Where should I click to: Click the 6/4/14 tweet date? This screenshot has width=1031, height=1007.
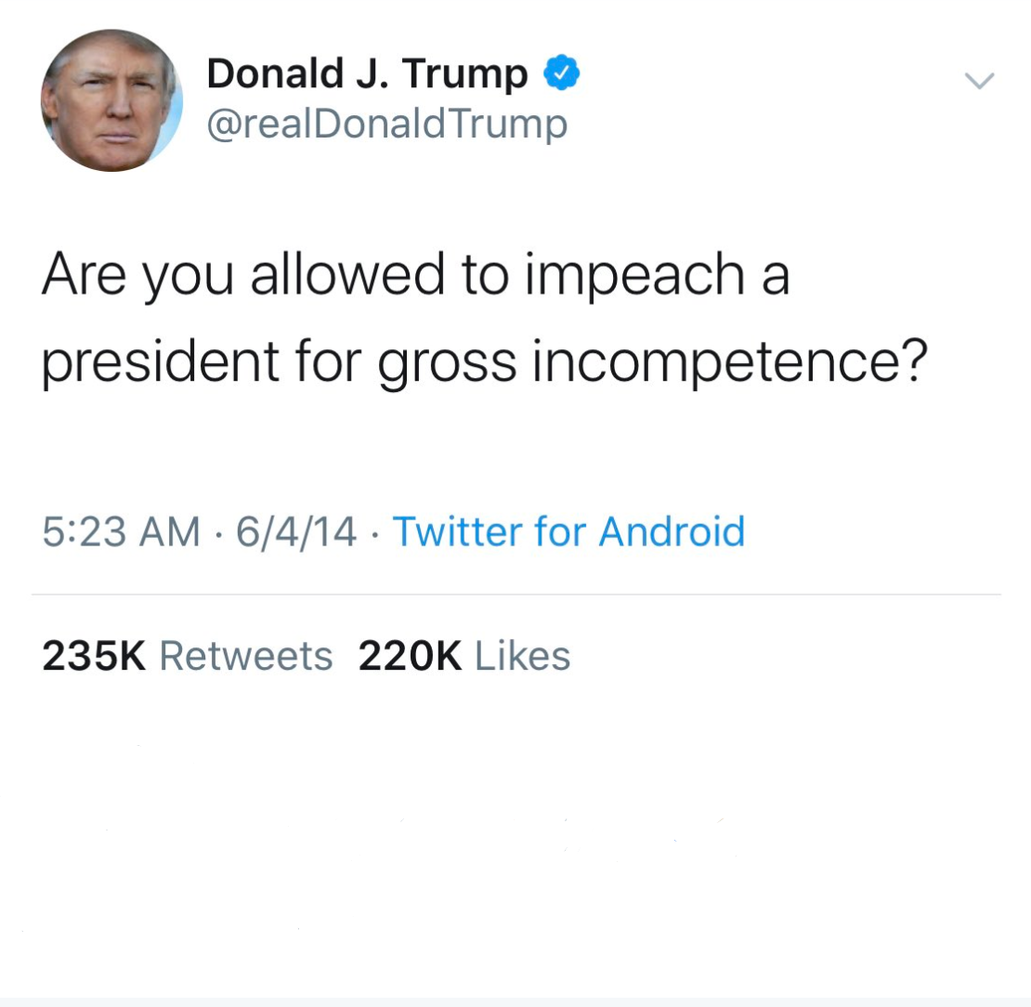pyautogui.click(x=296, y=530)
